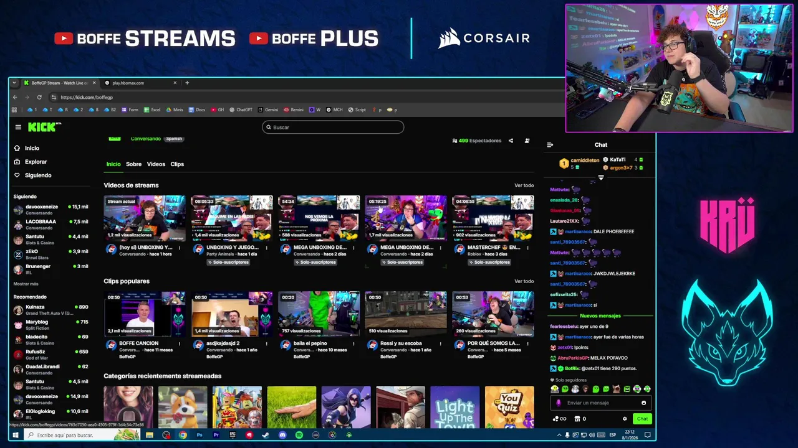Open the Excel bookmark

pos(152,110)
